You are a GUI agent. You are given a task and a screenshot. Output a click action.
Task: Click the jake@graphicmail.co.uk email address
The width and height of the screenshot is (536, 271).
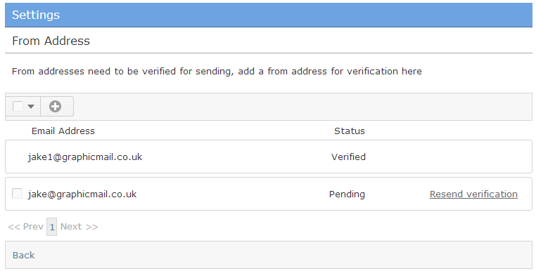point(82,194)
